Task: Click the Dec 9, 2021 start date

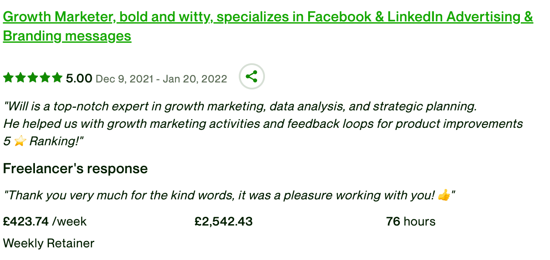Action: tap(124, 79)
